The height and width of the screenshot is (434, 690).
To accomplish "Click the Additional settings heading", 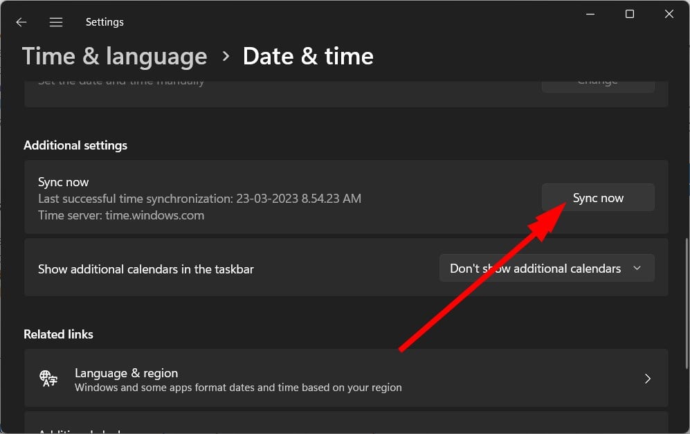I will [75, 145].
